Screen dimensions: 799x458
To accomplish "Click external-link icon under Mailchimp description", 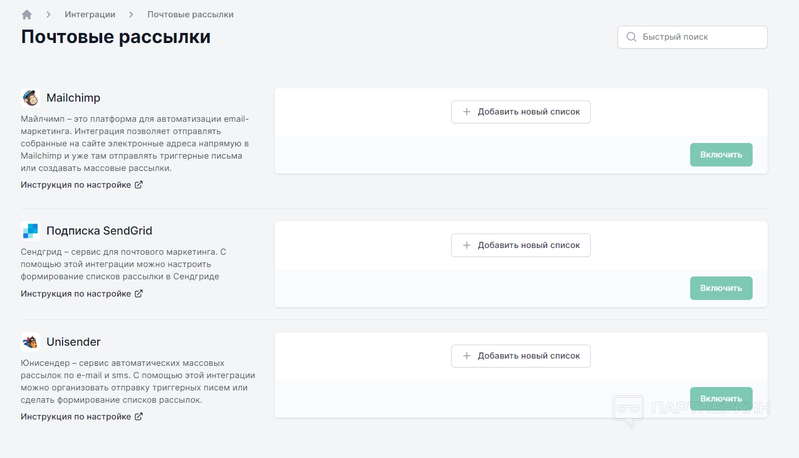I will click(x=139, y=185).
